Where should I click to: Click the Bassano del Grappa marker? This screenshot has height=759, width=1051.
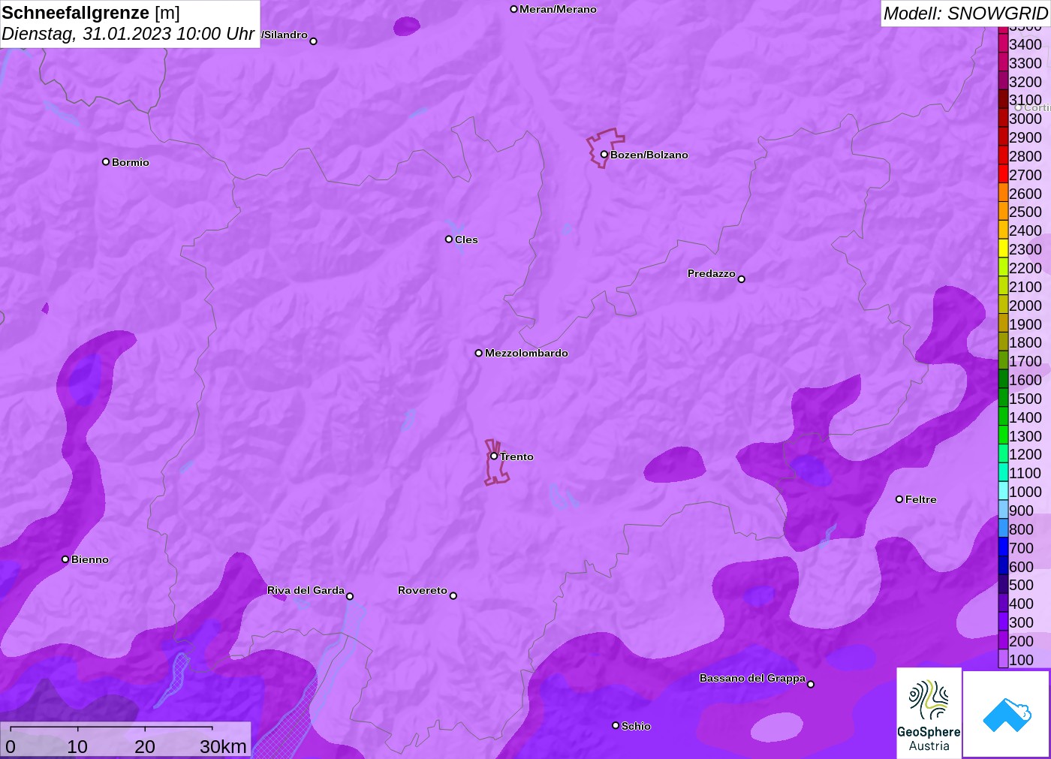click(811, 684)
